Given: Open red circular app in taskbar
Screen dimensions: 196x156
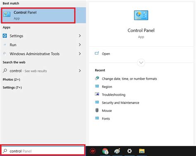Looking at the screenshot, I should coord(93,151).
